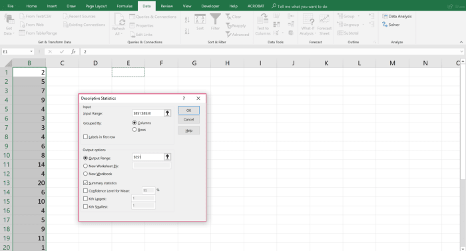
Task: Click the Subtotal icon
Action: (x=340, y=33)
